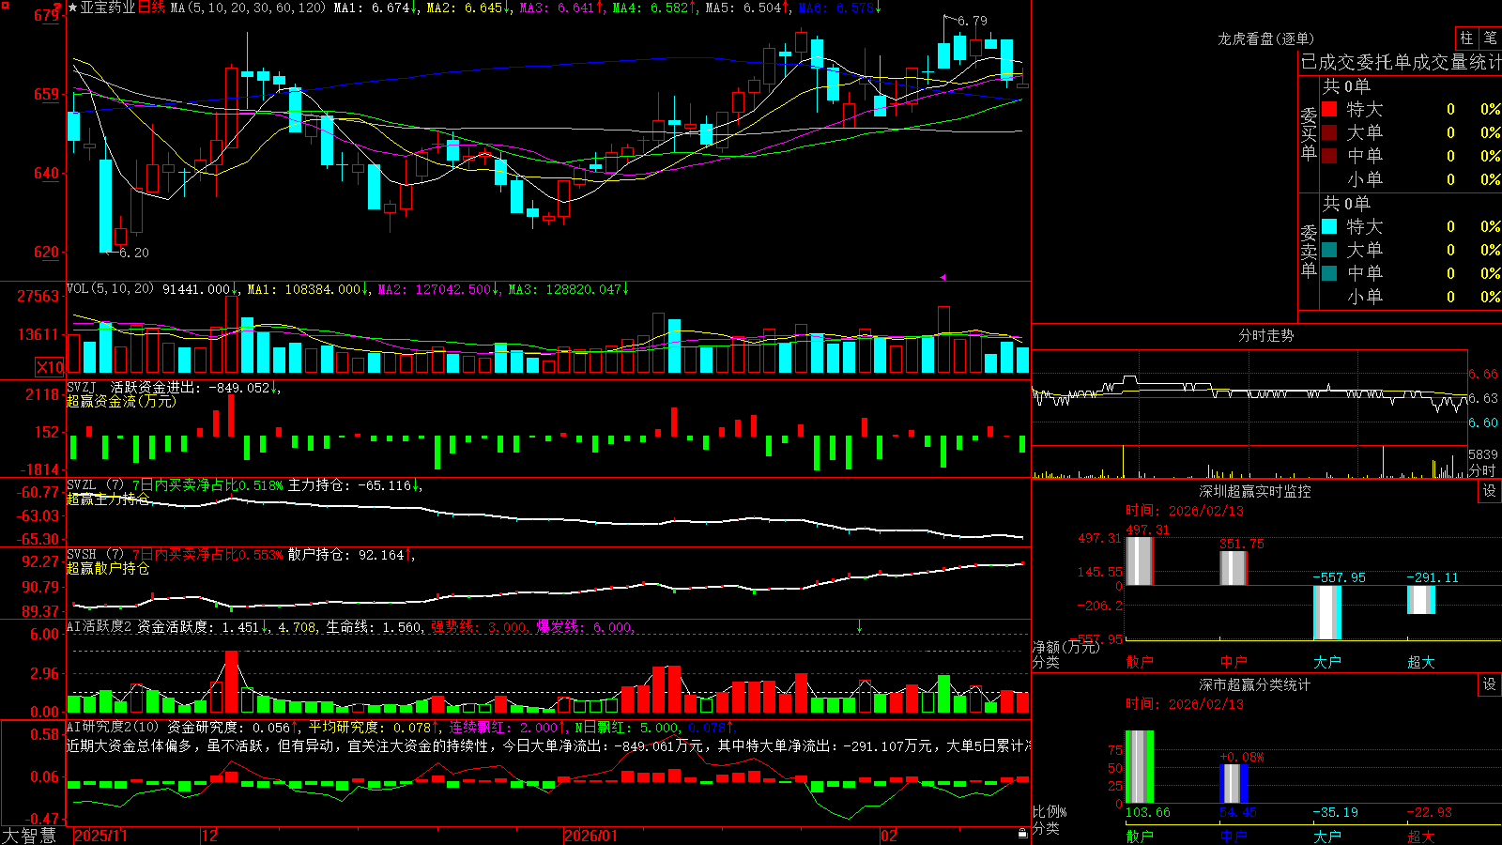This screenshot has width=1502, height=845.
Task: Click the cyan 特大 sell-order color swatch
Action: [1329, 226]
